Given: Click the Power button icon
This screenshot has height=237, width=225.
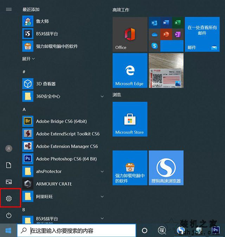Looking at the screenshot, I should point(9,215).
